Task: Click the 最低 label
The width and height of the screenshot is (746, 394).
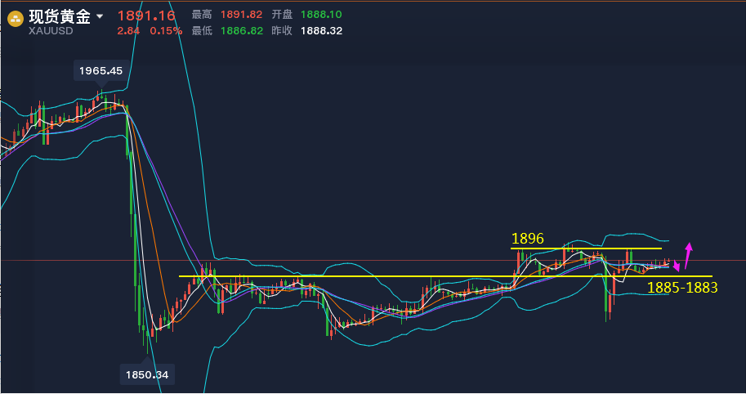Action: click(202, 31)
